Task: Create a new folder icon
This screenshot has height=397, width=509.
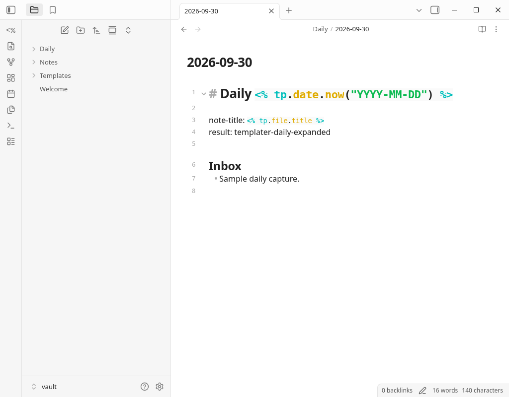Action: coord(81,30)
